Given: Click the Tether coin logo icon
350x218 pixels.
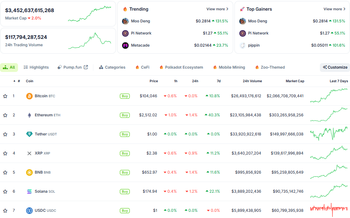Looking at the screenshot, I should click(x=29, y=134).
